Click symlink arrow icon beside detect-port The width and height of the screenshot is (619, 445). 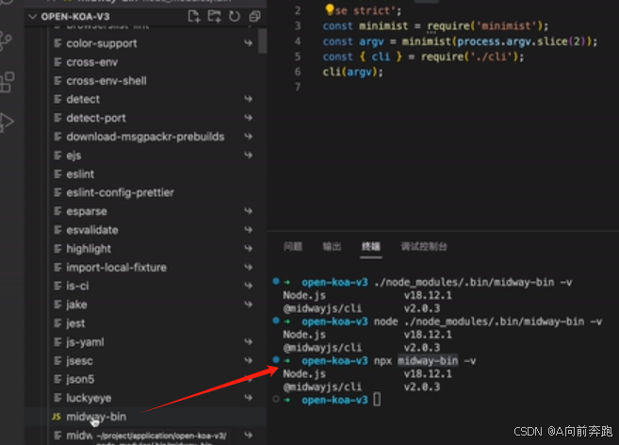coord(248,117)
